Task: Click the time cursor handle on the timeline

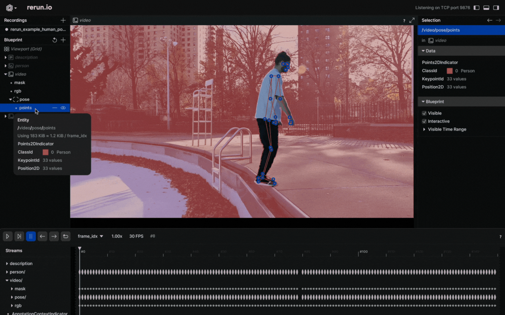Action: [x=79, y=248]
